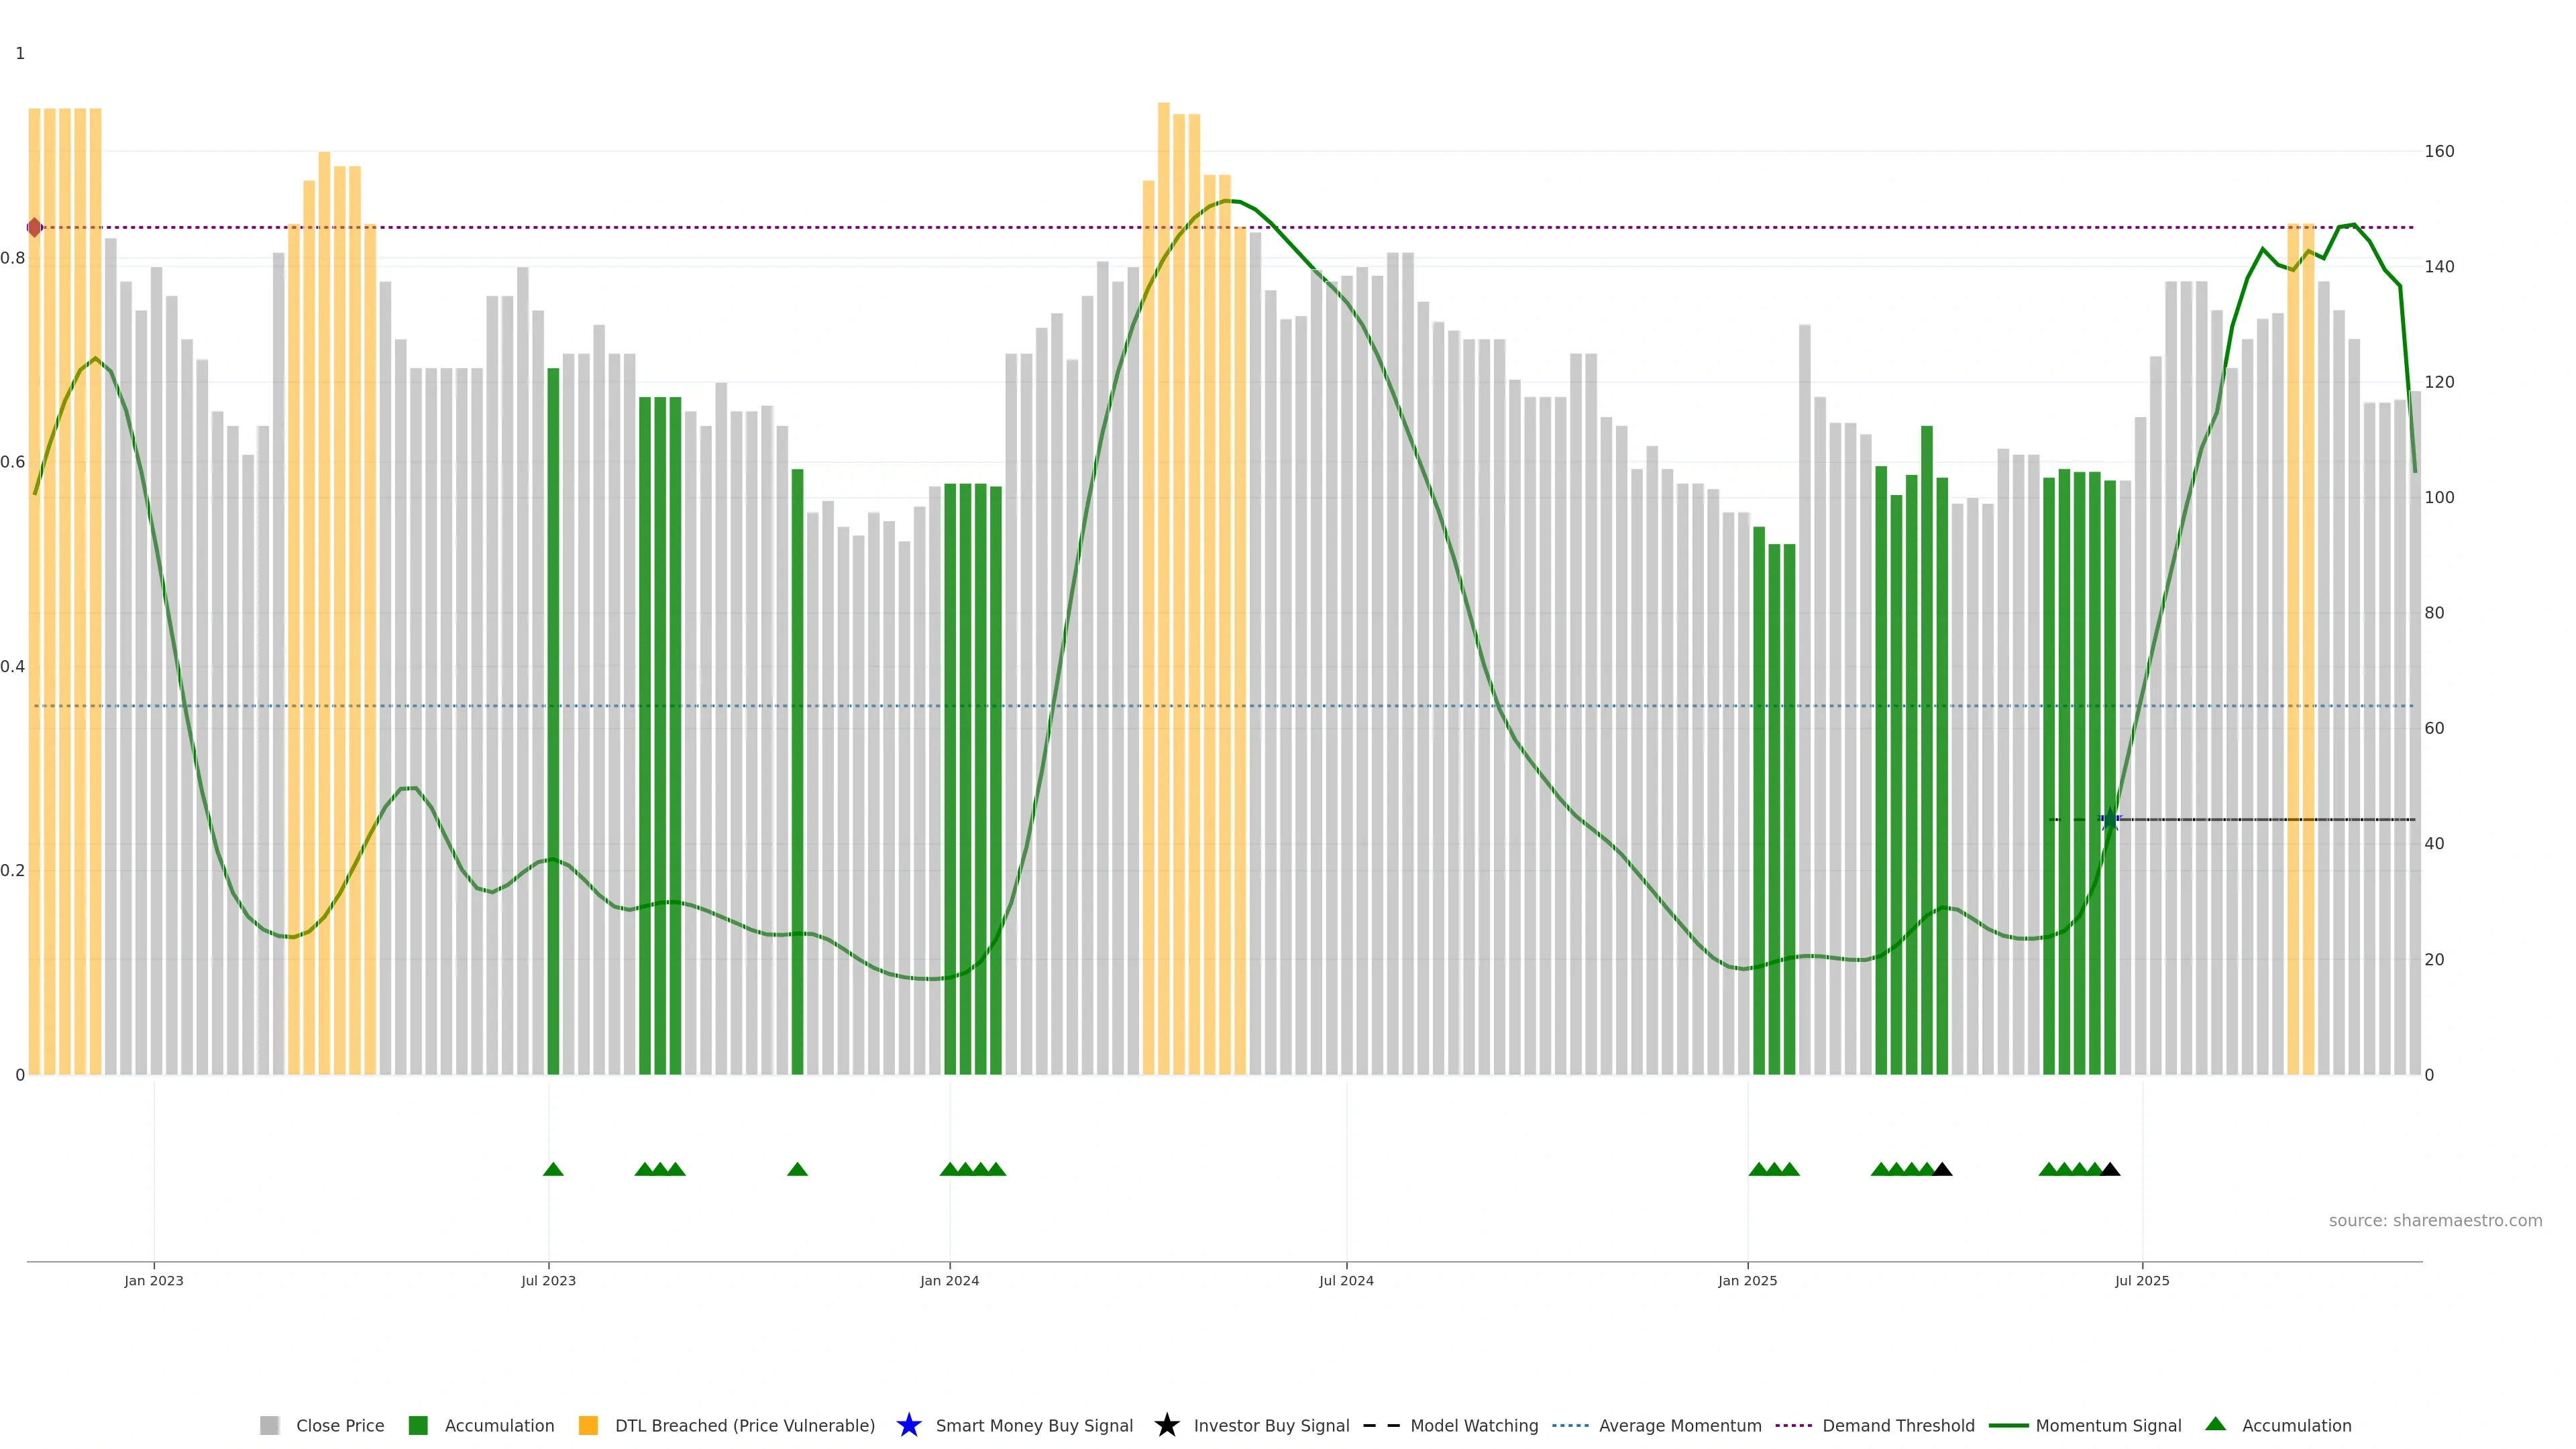Toggle the Momentum Signal legend label
Screen dimensions: 2576x1449
click(2108, 1426)
